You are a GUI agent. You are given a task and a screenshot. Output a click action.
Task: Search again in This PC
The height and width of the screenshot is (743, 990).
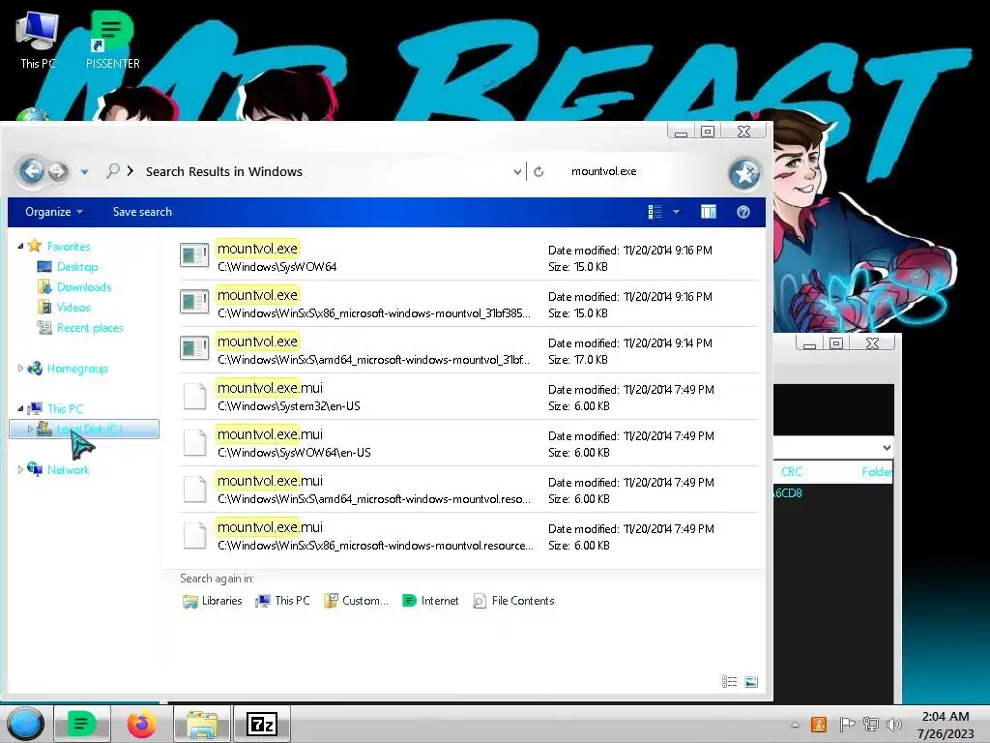pos(282,601)
